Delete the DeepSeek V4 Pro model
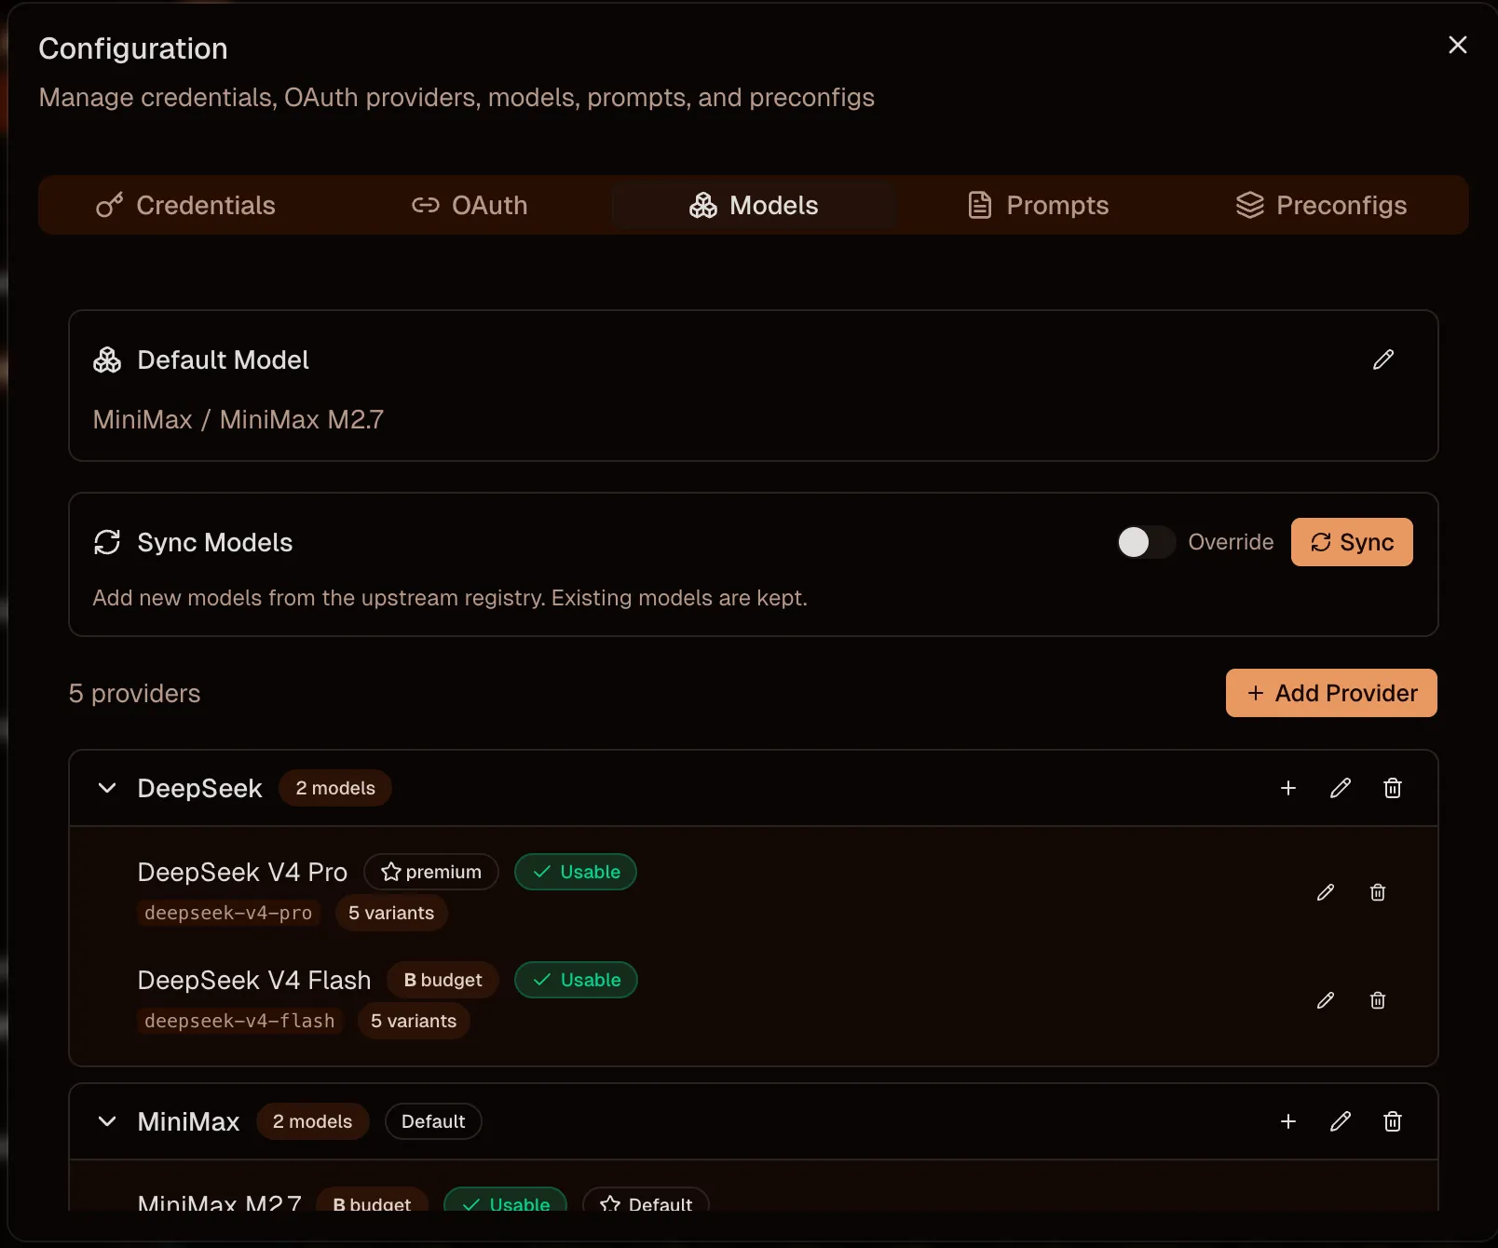The image size is (1498, 1248). pyautogui.click(x=1378, y=892)
